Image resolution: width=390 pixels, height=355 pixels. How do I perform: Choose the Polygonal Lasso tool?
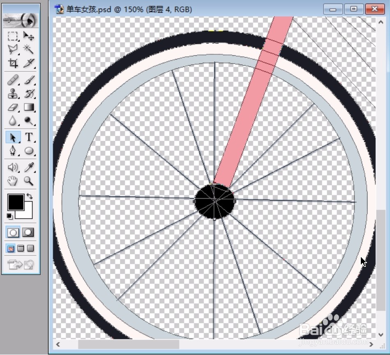pyautogui.click(x=13, y=50)
